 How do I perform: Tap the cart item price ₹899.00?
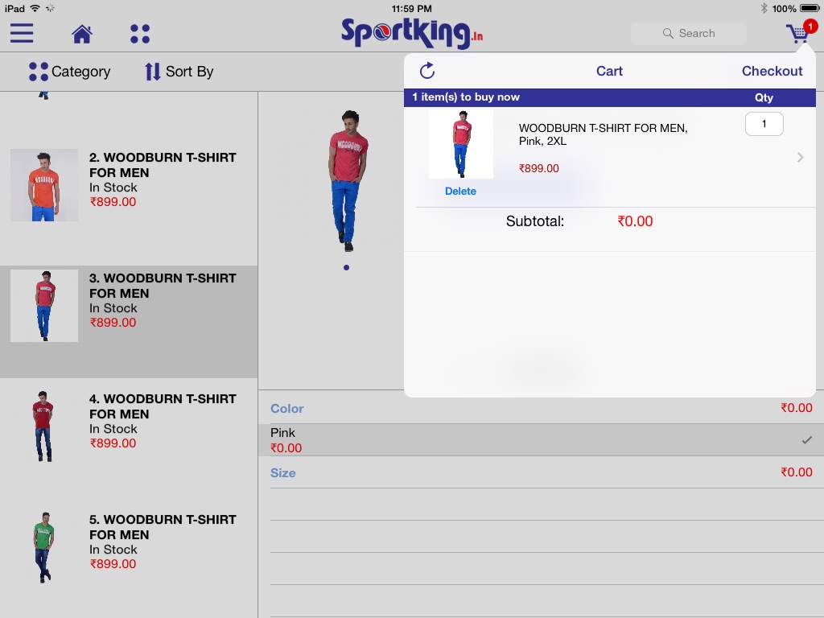[538, 168]
